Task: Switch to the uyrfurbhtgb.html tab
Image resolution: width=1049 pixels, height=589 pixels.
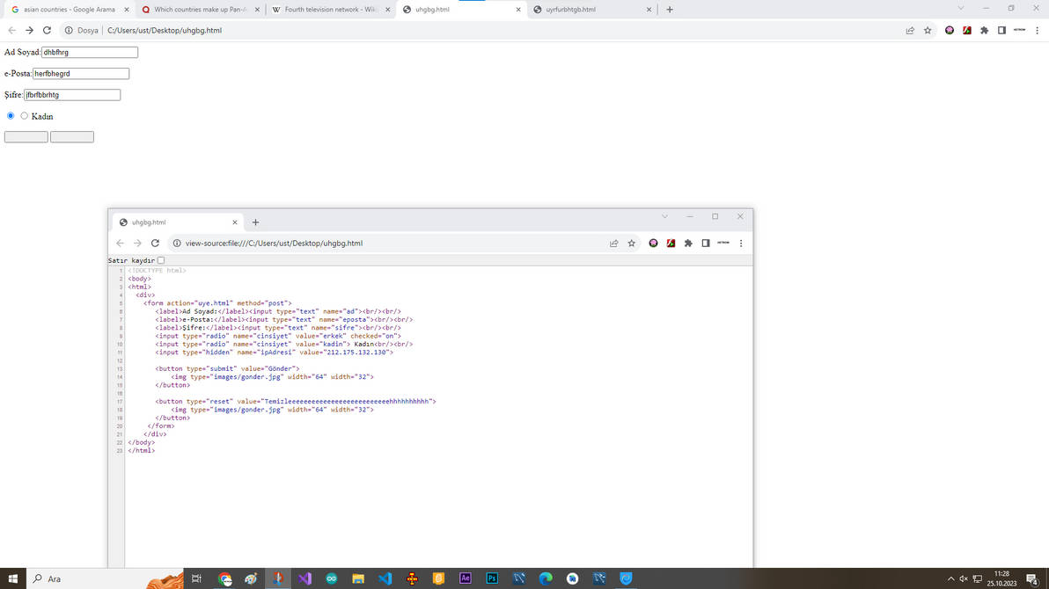Action: [x=591, y=10]
